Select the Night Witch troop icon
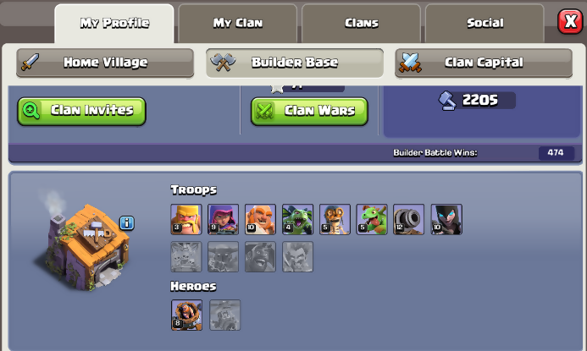This screenshot has height=351, width=587. click(446, 219)
